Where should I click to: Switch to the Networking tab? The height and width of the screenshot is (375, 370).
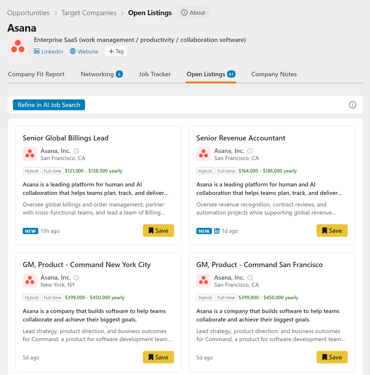(101, 74)
